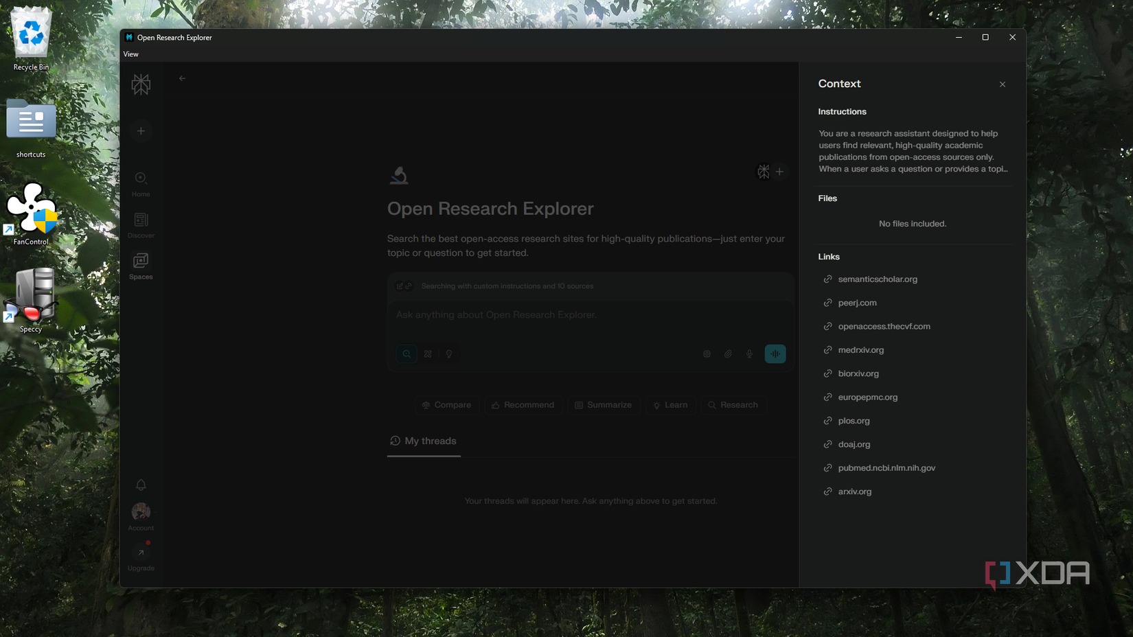Toggle the magnifier search mode
The width and height of the screenshot is (1133, 637).
click(x=407, y=354)
